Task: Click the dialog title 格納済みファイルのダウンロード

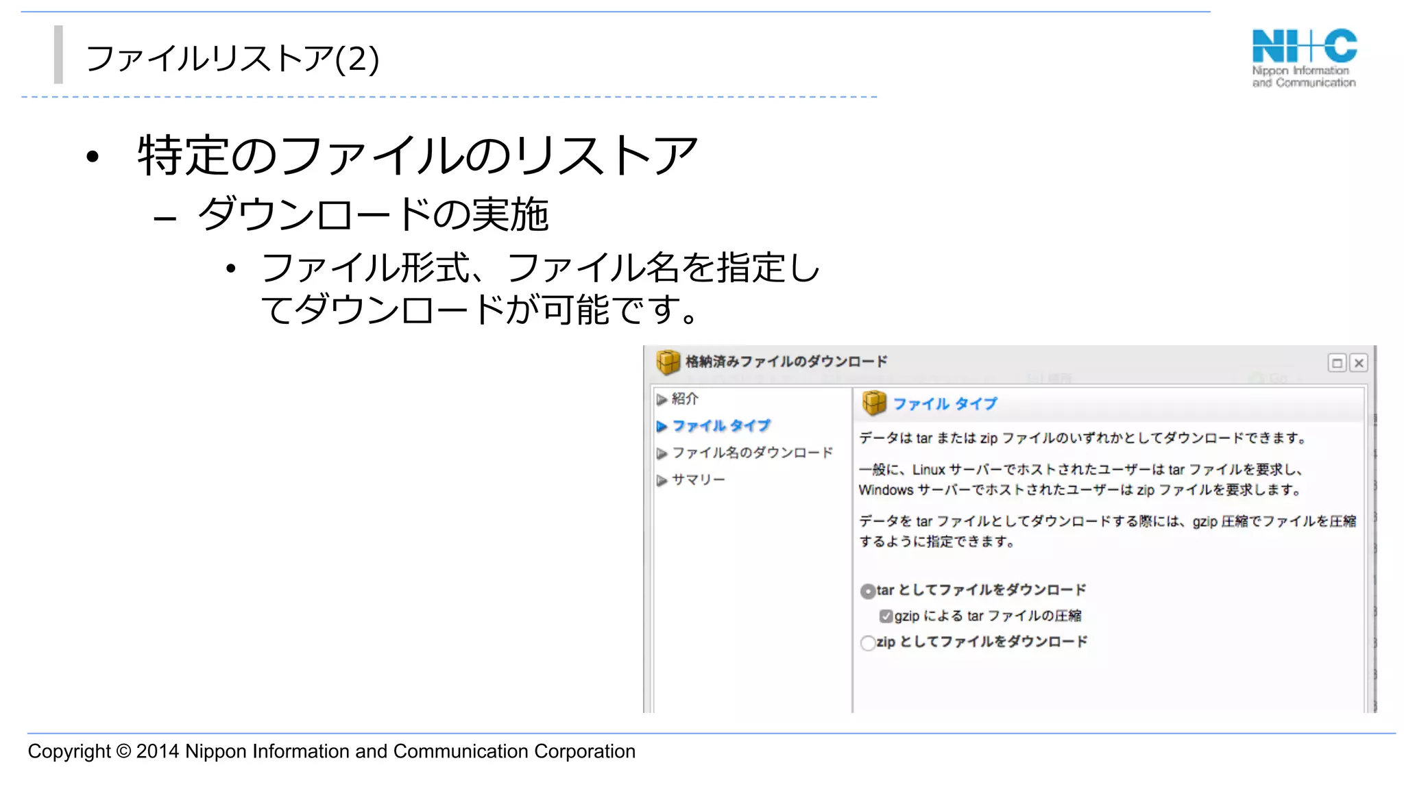Action: (786, 362)
